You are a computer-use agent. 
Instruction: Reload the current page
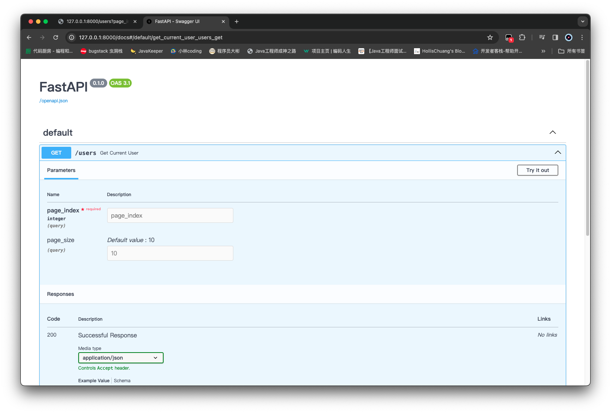click(56, 37)
